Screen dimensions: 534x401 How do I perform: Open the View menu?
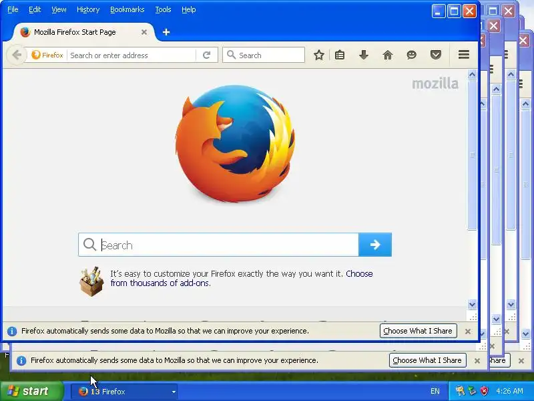[x=59, y=9]
